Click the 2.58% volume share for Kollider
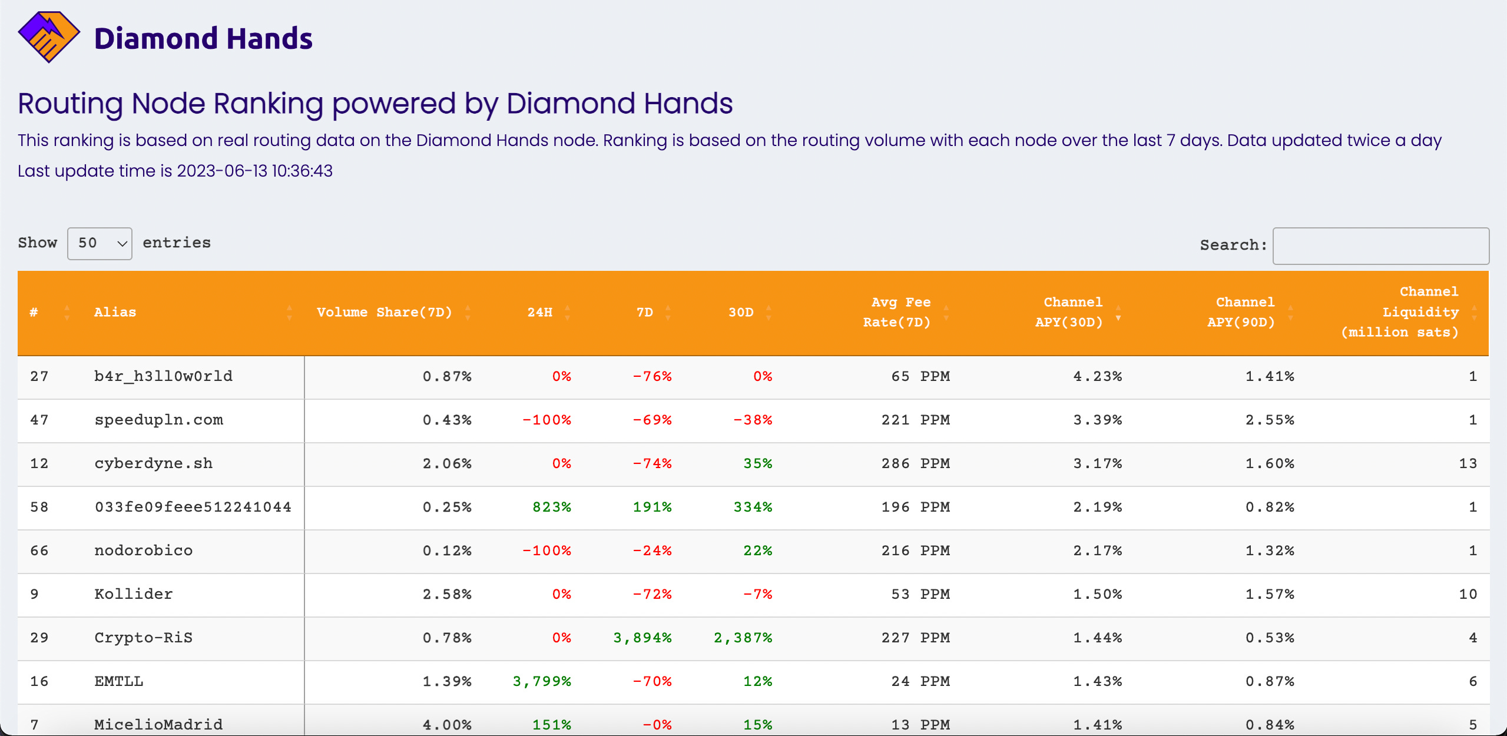This screenshot has width=1507, height=736. 447,595
